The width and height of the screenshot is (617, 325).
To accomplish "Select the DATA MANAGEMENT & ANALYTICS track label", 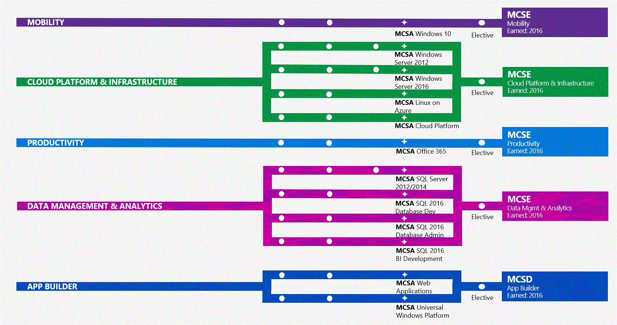I will coord(95,206).
